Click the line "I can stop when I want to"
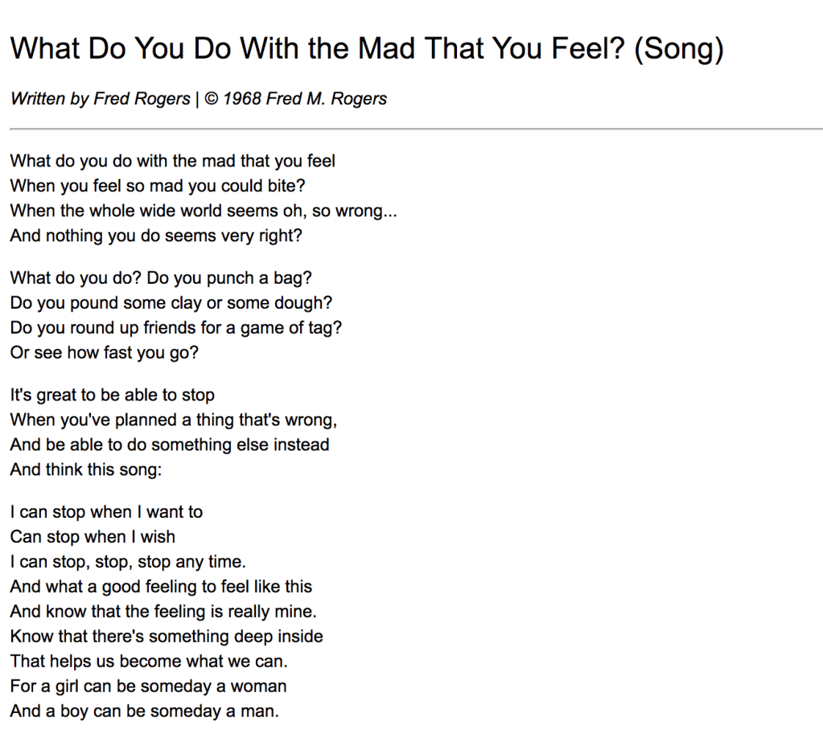Image resolution: width=823 pixels, height=738 pixels. pyautogui.click(x=106, y=512)
